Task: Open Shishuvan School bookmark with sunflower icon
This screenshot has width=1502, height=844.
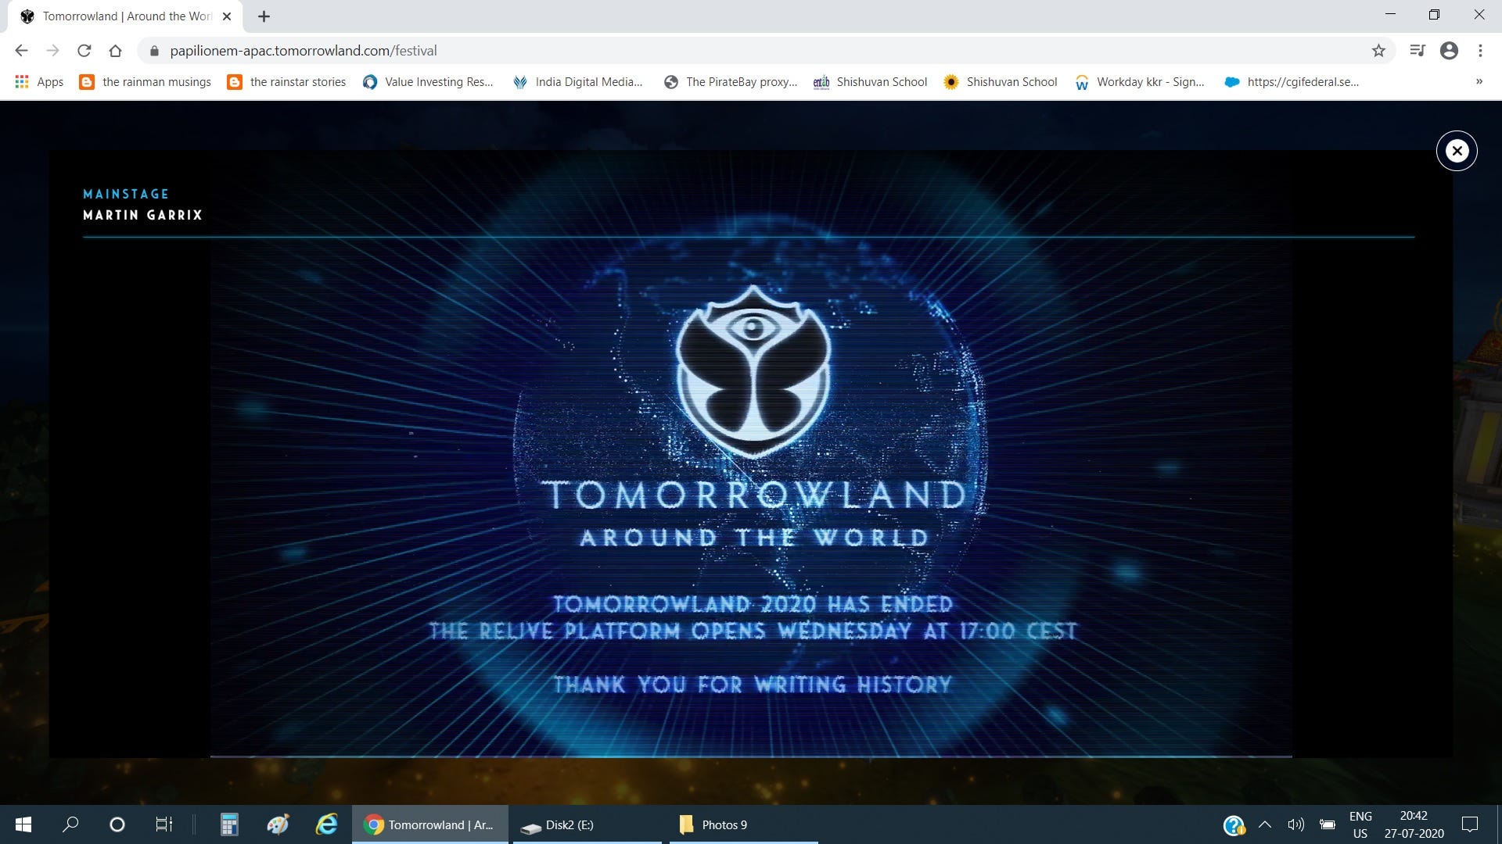Action: [1001, 82]
